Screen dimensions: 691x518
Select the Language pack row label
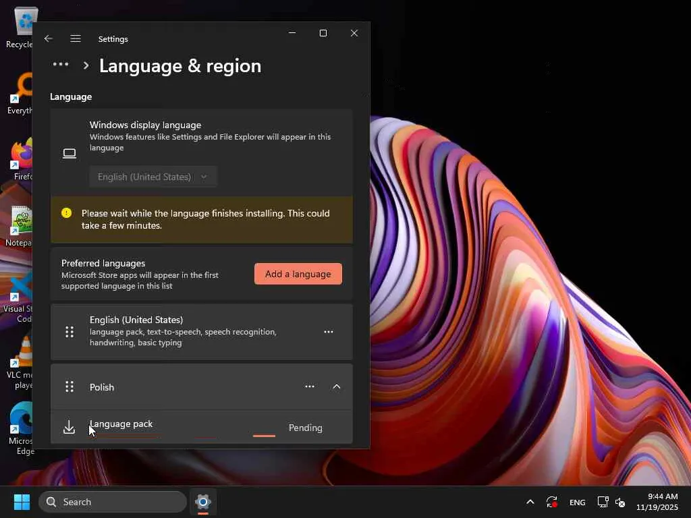click(x=121, y=424)
